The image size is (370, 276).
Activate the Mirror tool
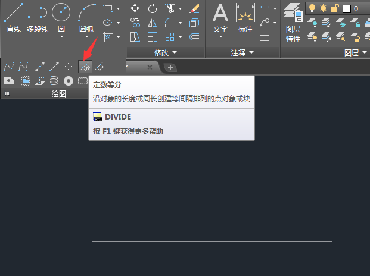coord(152,23)
